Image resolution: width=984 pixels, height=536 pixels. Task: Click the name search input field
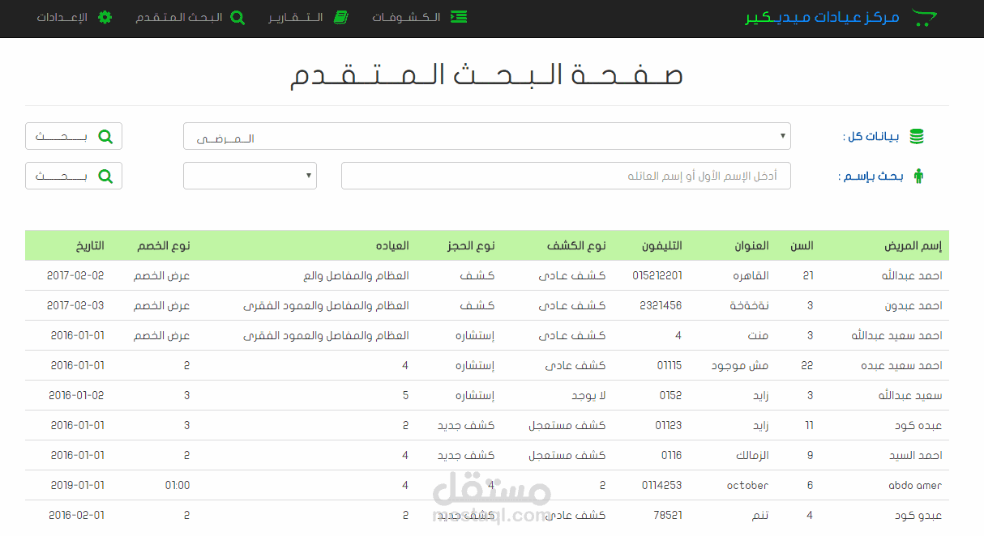click(566, 176)
